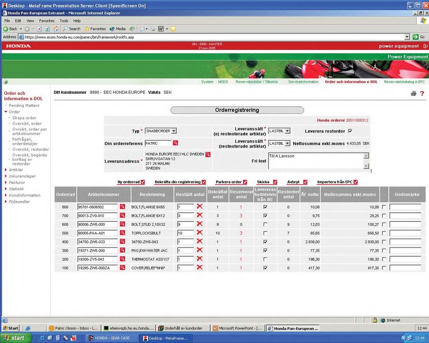Click the Skicka button

point(267,182)
